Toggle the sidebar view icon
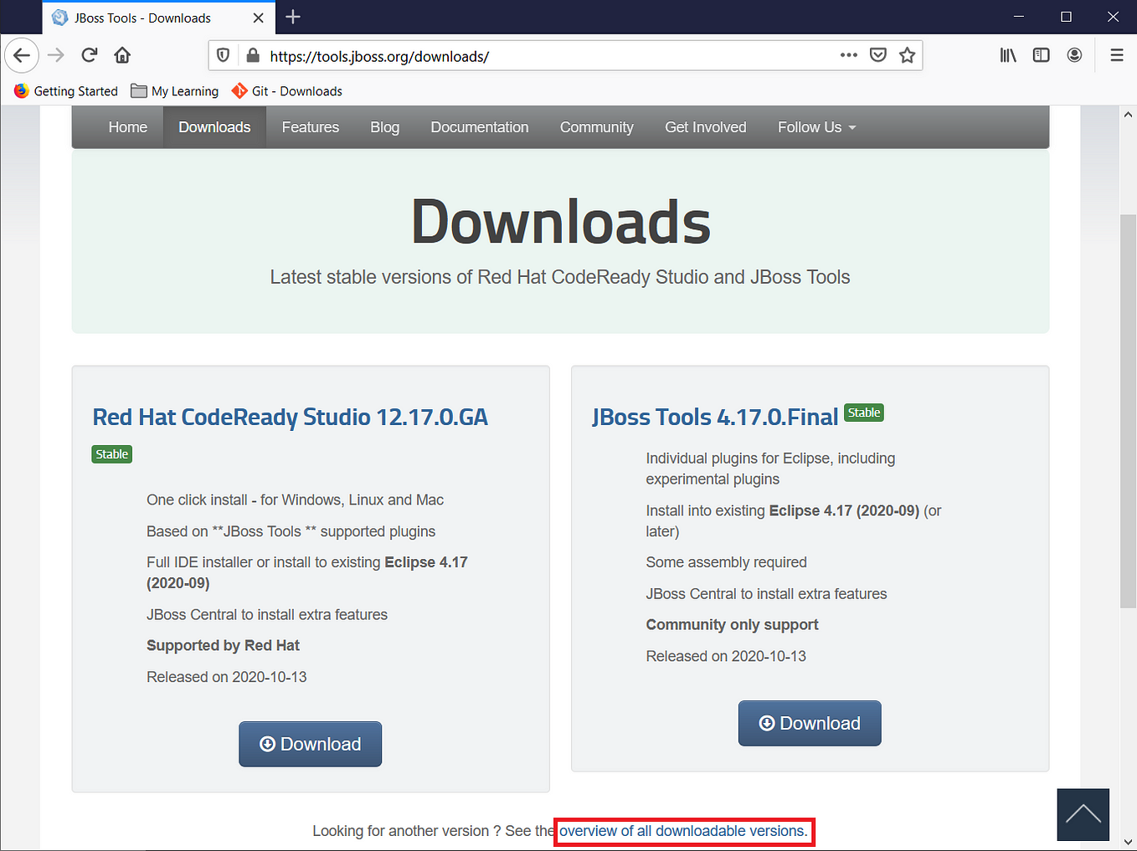The height and width of the screenshot is (851, 1137). pos(1042,55)
